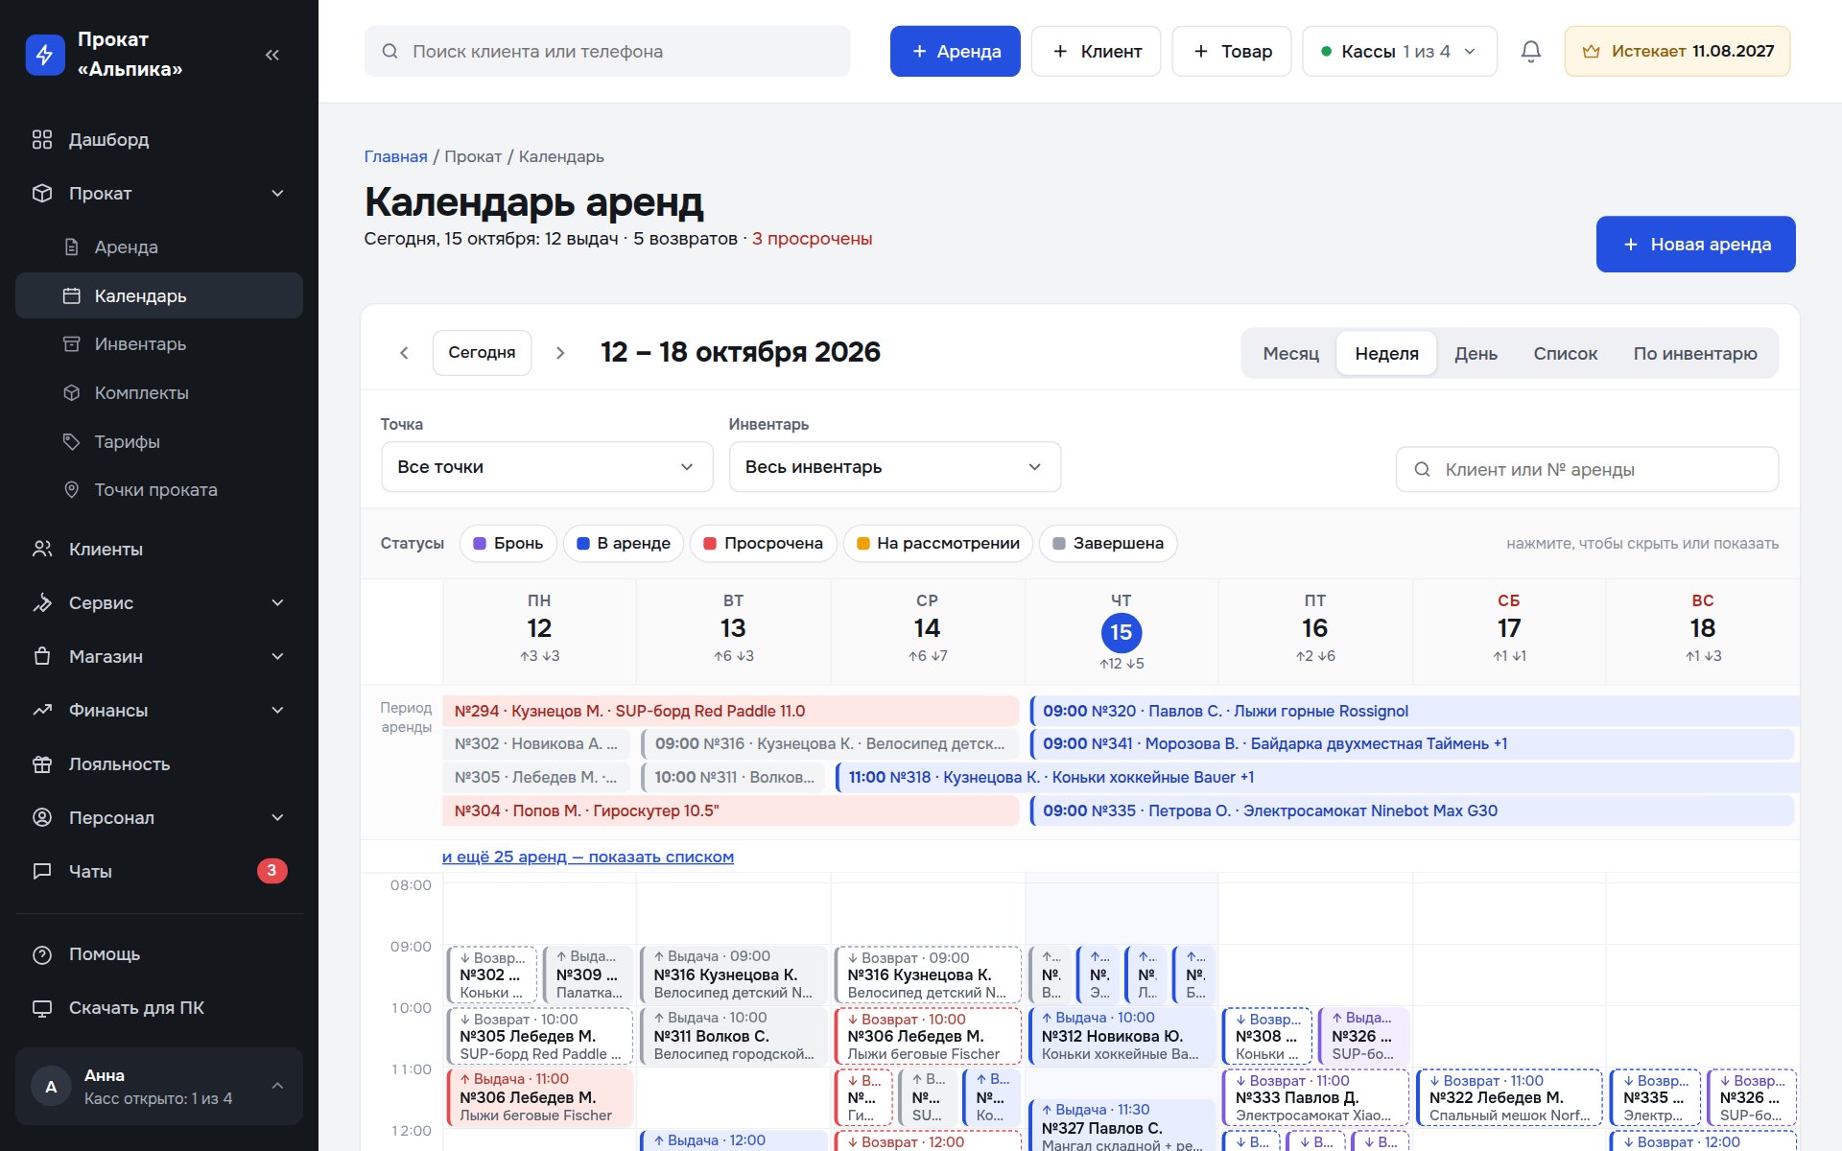Viewport: 1842px width, 1151px height.
Task: Collapse the Прокат menu chevron
Action: click(x=277, y=194)
